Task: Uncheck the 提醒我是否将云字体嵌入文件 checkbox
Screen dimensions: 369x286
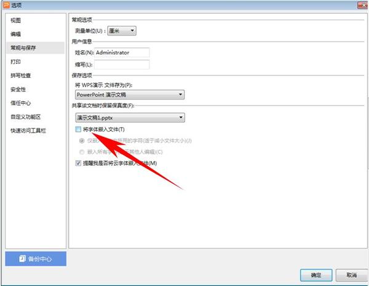Action: pyautogui.click(x=78, y=163)
